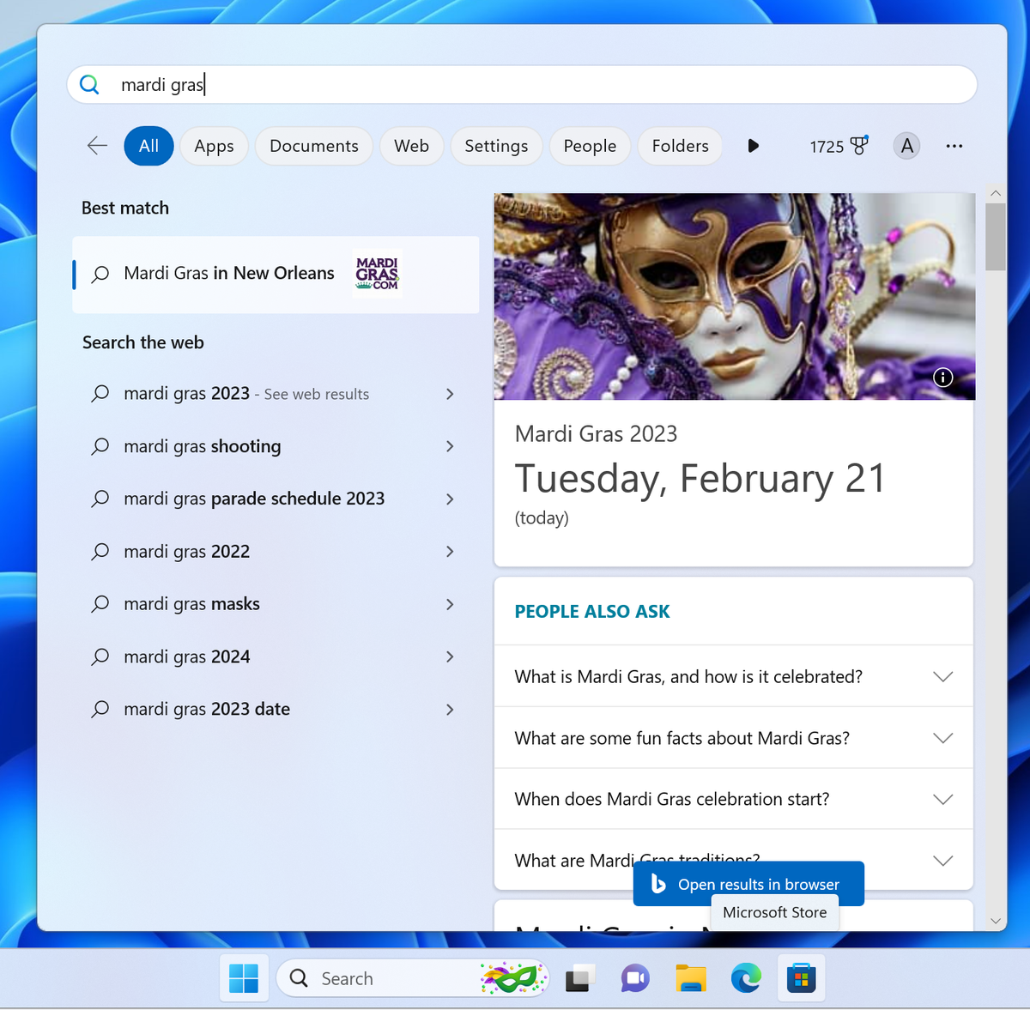
Task: Open Microsoft Store from the taskbar
Action: pyautogui.click(x=801, y=977)
